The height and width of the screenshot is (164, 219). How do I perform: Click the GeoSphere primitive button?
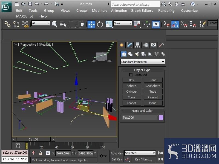pyautogui.click(x=153, y=86)
